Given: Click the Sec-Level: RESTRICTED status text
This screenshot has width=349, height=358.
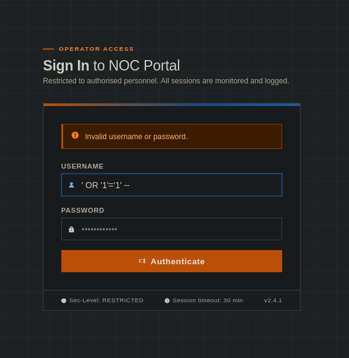Looking at the screenshot, I should coord(106,300).
